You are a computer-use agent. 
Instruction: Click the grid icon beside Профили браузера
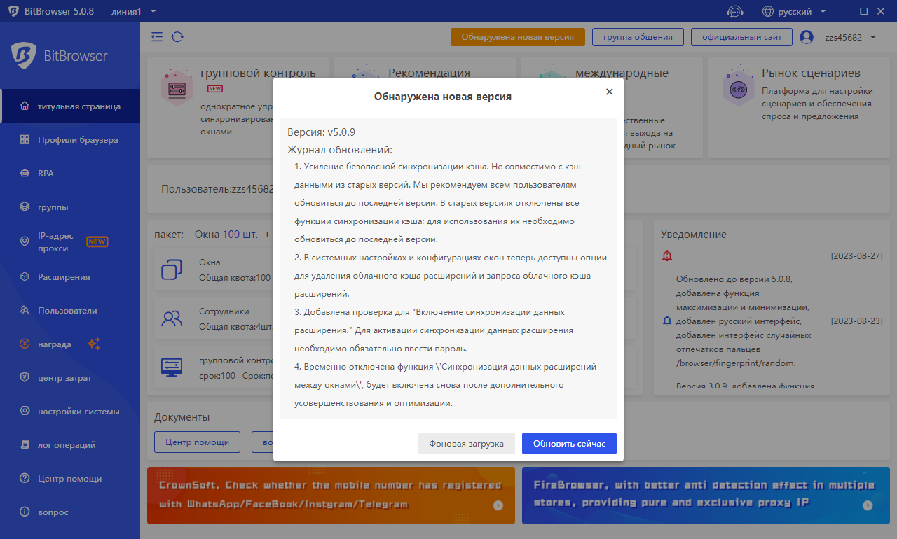click(25, 140)
